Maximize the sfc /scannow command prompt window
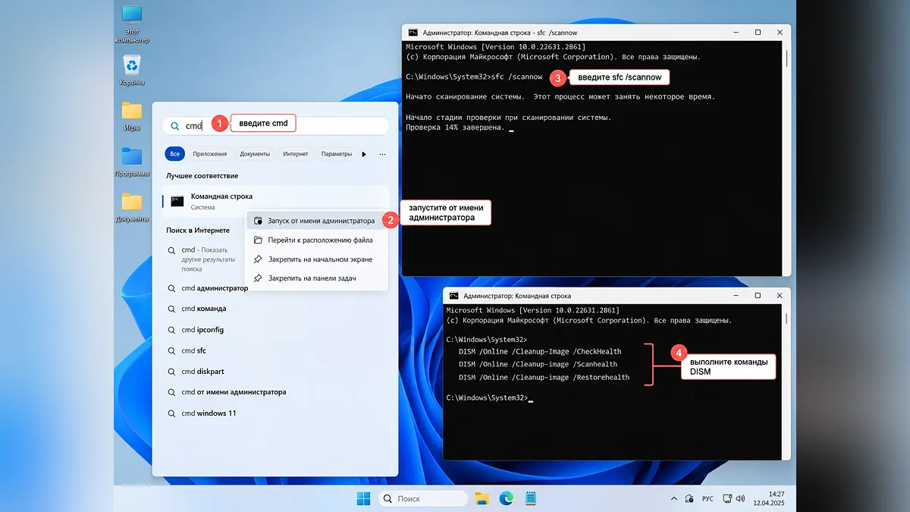910x512 pixels. (x=758, y=33)
